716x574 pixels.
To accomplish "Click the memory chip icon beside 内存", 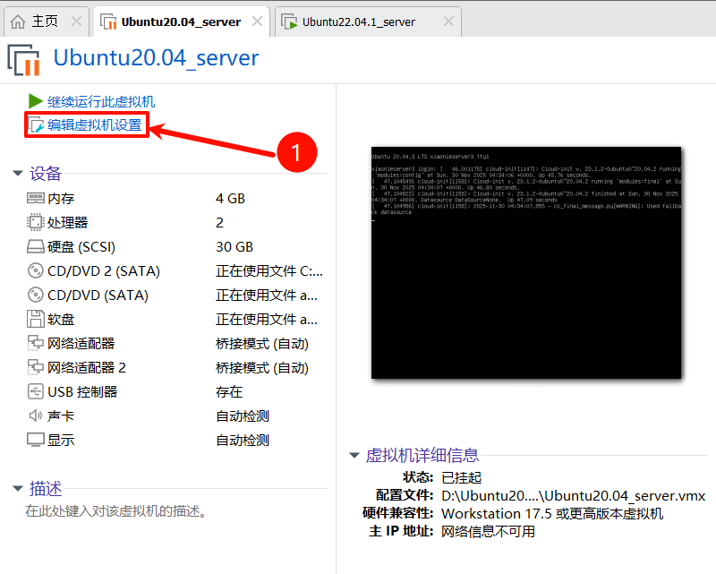I will (x=35, y=198).
